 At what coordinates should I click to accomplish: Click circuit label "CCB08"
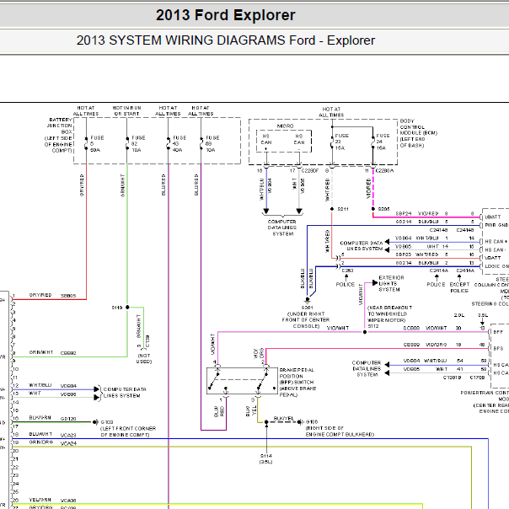[411, 328]
